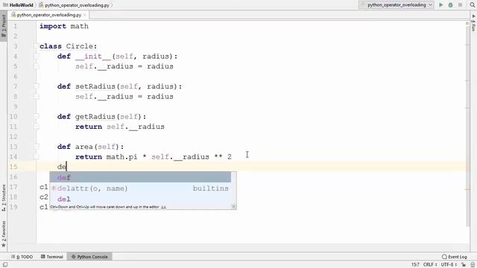The image size is (477, 268).
Task: Open the 2: Favorites side panel
Action: click(x=4, y=234)
